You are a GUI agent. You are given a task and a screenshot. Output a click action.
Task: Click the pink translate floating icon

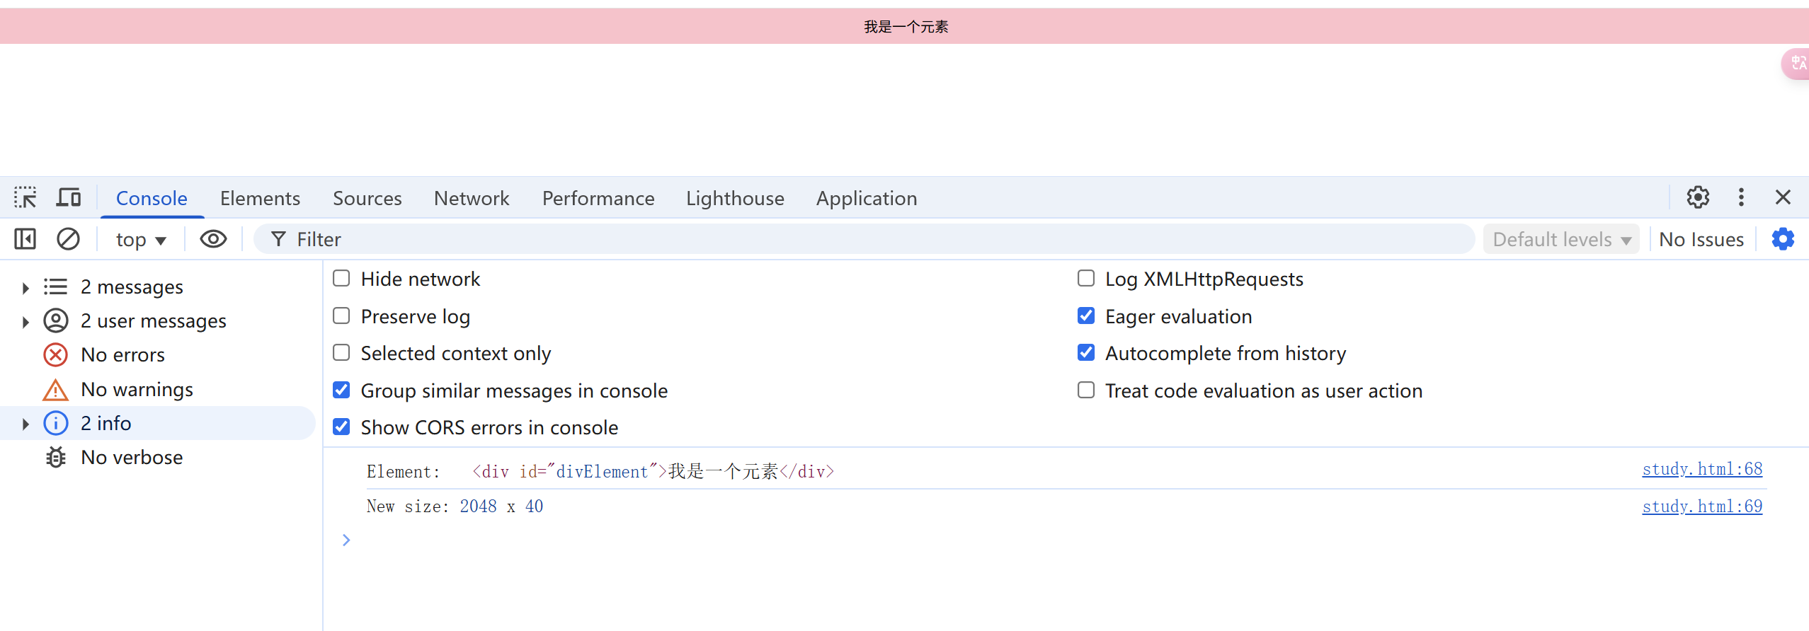point(1797,64)
